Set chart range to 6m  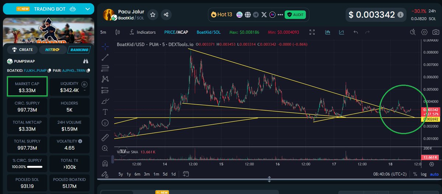click(x=137, y=174)
